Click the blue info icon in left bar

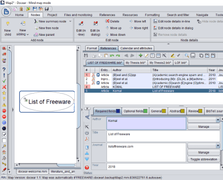(4, 123)
